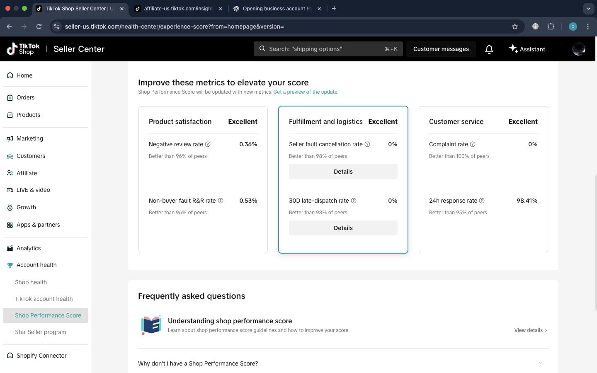The height and width of the screenshot is (373, 597).
Task: Click the 0.36% negative review value
Action: tap(248, 144)
